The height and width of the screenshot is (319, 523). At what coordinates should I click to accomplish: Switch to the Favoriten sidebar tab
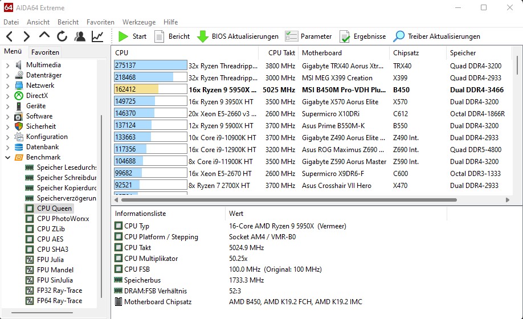45,52
